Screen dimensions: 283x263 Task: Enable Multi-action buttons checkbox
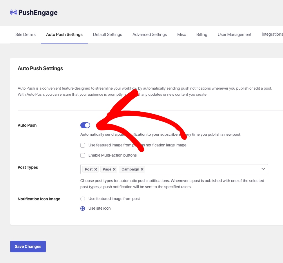83,155
